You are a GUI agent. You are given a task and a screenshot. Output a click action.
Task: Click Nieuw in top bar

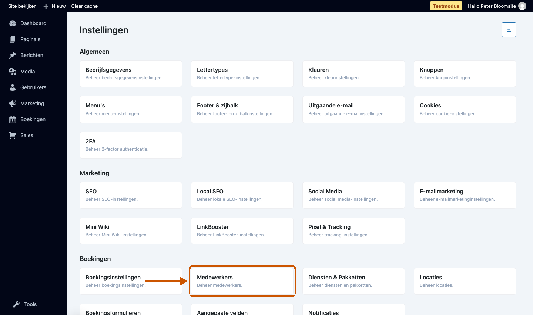pyautogui.click(x=58, y=6)
